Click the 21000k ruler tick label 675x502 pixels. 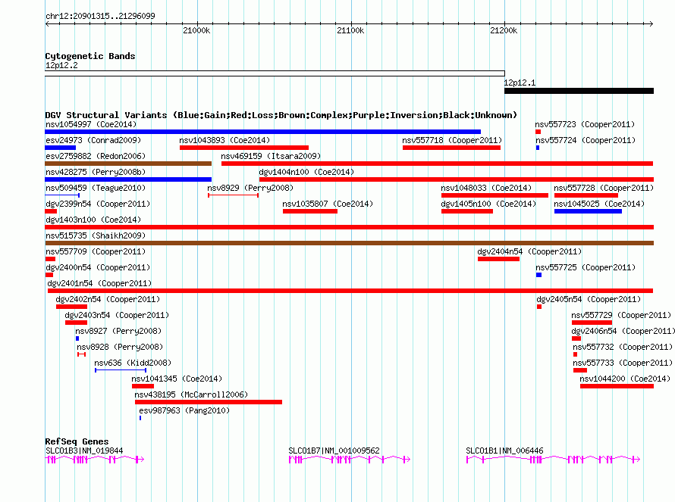pos(196,30)
